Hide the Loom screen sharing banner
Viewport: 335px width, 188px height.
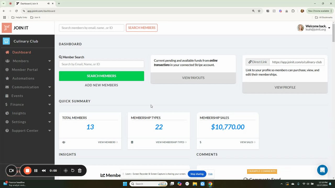210,174
